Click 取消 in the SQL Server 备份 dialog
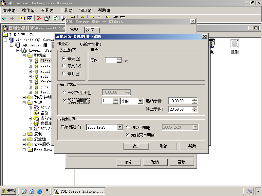The image size is (262, 196). (x=155, y=162)
